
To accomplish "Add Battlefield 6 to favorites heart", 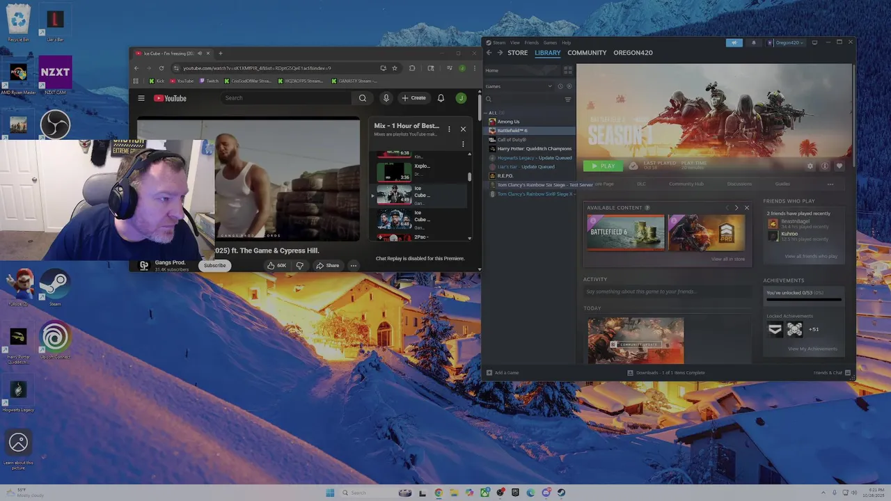I will click(x=839, y=166).
